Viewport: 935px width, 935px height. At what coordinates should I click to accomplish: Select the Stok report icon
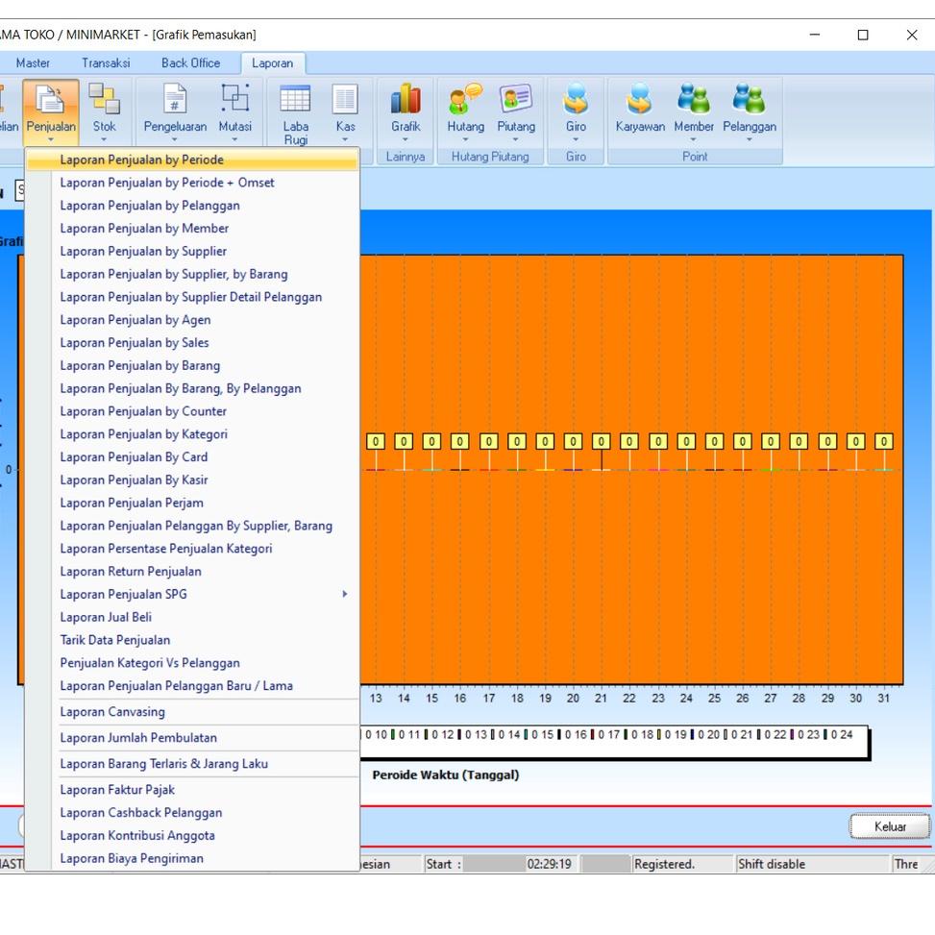pos(105,106)
